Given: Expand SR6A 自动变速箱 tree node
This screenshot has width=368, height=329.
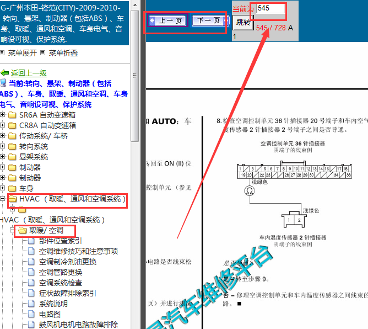Looking at the screenshot, I should tap(2, 115).
